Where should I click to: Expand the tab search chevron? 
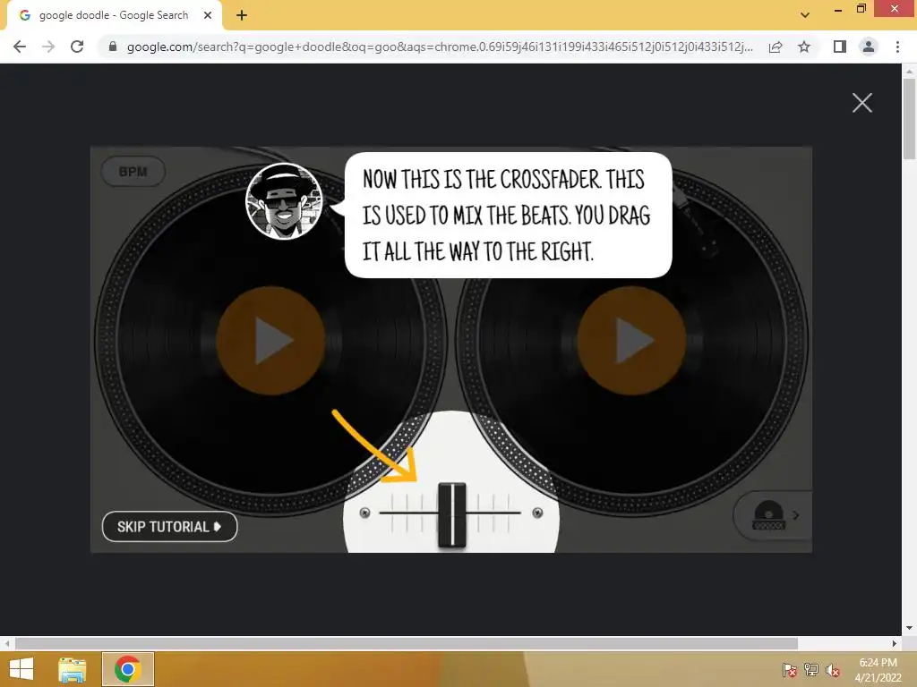click(x=805, y=15)
